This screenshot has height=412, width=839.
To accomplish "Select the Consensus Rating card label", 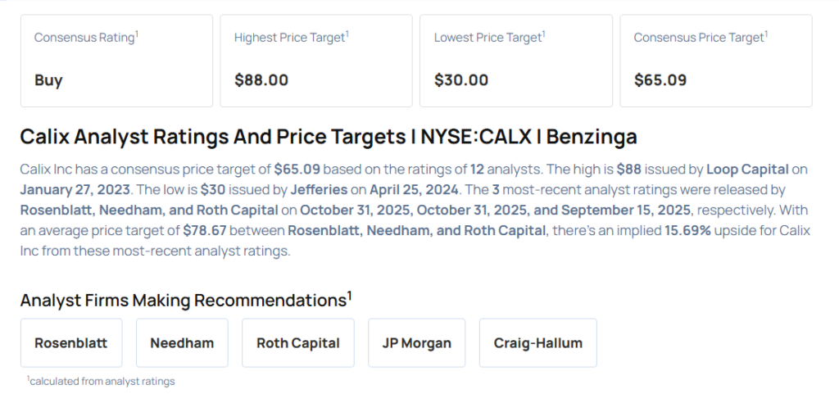I will point(84,38).
